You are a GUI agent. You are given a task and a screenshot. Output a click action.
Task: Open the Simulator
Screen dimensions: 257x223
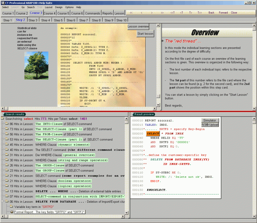pyautogui.click(x=210, y=120)
